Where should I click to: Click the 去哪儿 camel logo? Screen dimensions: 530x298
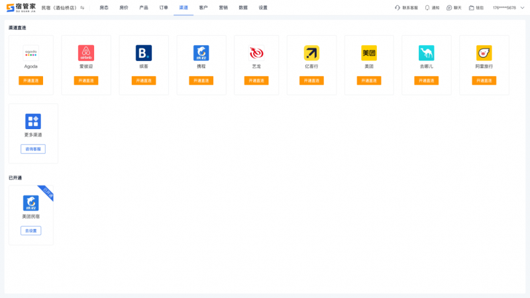[427, 53]
